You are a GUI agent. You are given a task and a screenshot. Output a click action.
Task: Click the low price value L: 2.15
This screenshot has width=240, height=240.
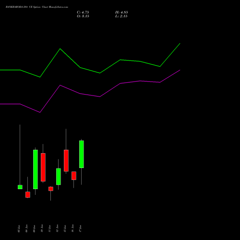click(121, 16)
